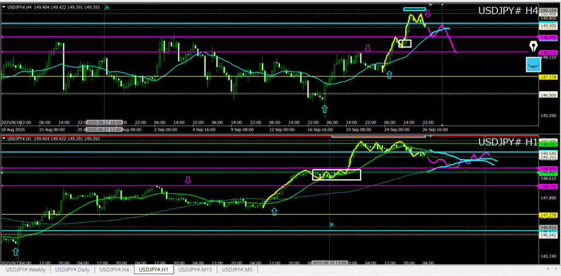Click cyan up arrow at H1 bottom-left

(x=15, y=252)
